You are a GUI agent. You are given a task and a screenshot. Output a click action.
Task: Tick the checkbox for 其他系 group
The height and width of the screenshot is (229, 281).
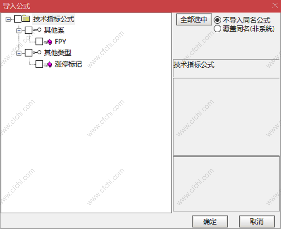pos(29,30)
